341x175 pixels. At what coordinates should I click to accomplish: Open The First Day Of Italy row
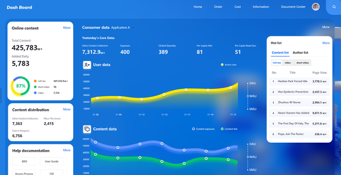coord(299,124)
